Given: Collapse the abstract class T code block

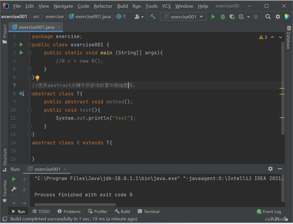Looking at the screenshot, I should (x=30, y=94).
